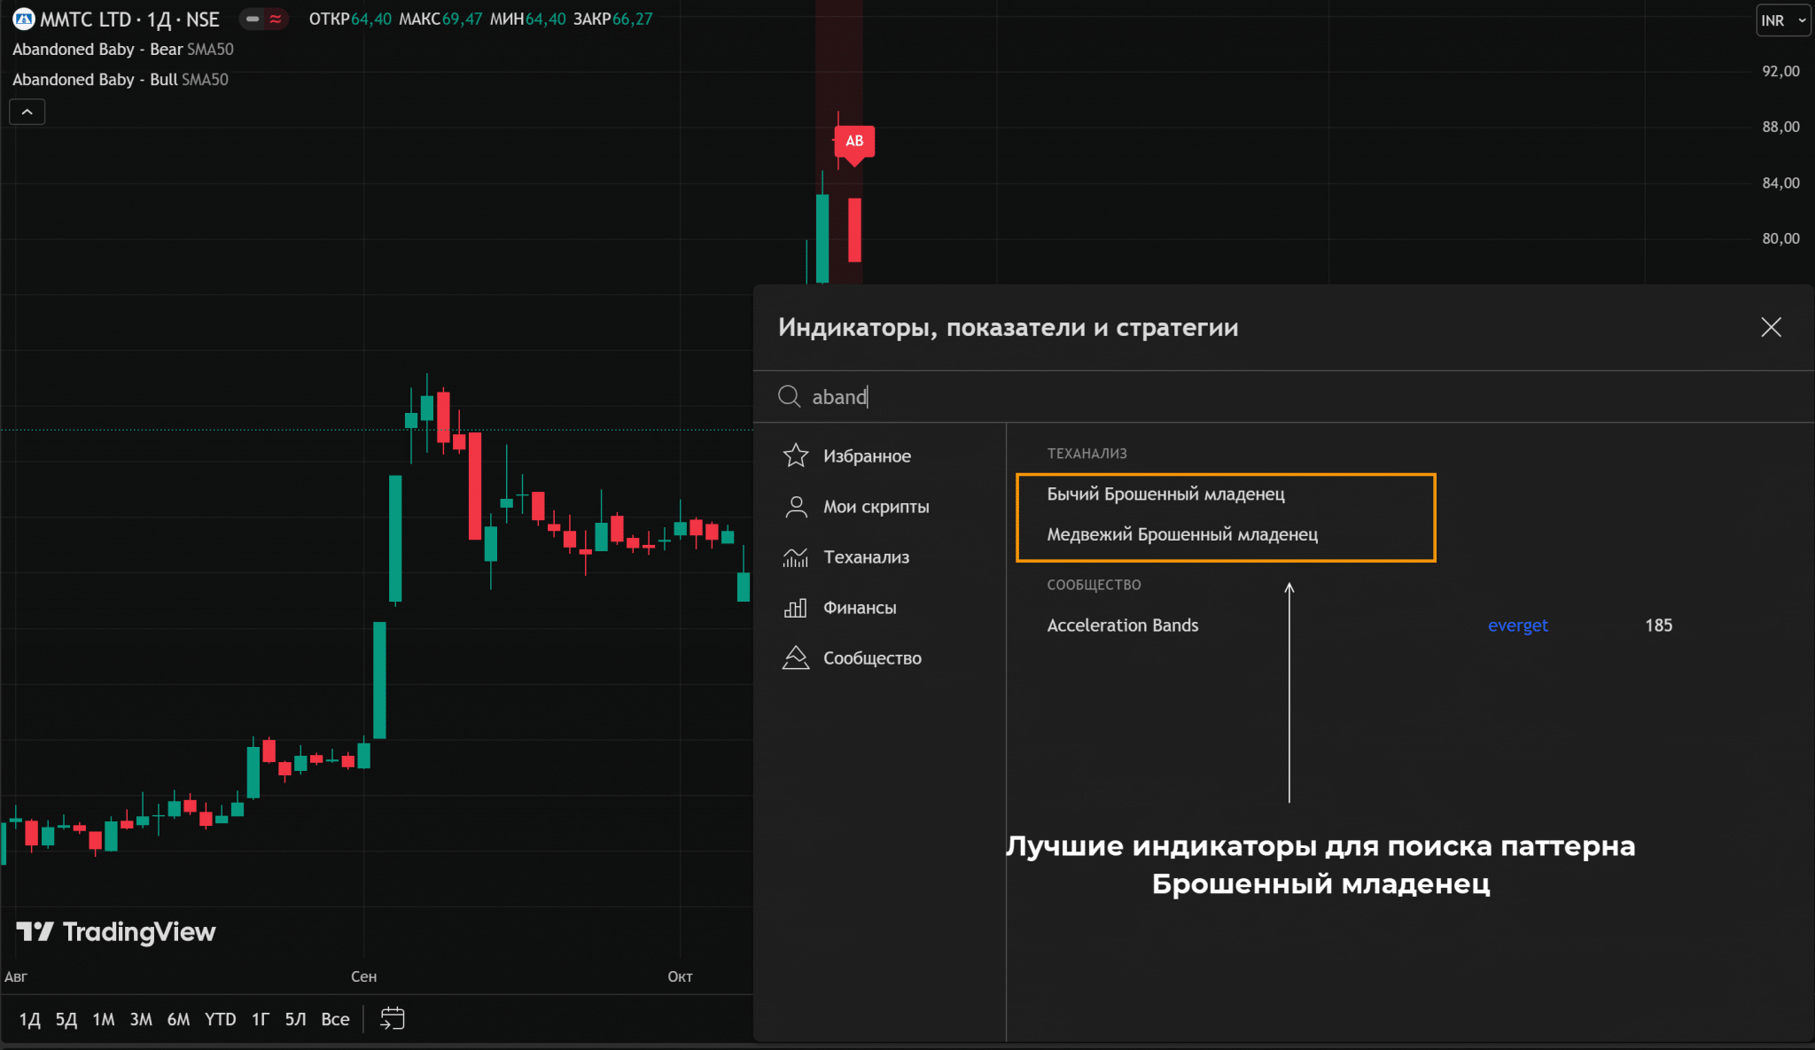
Task: Click the red AB pattern marker
Action: (854, 142)
